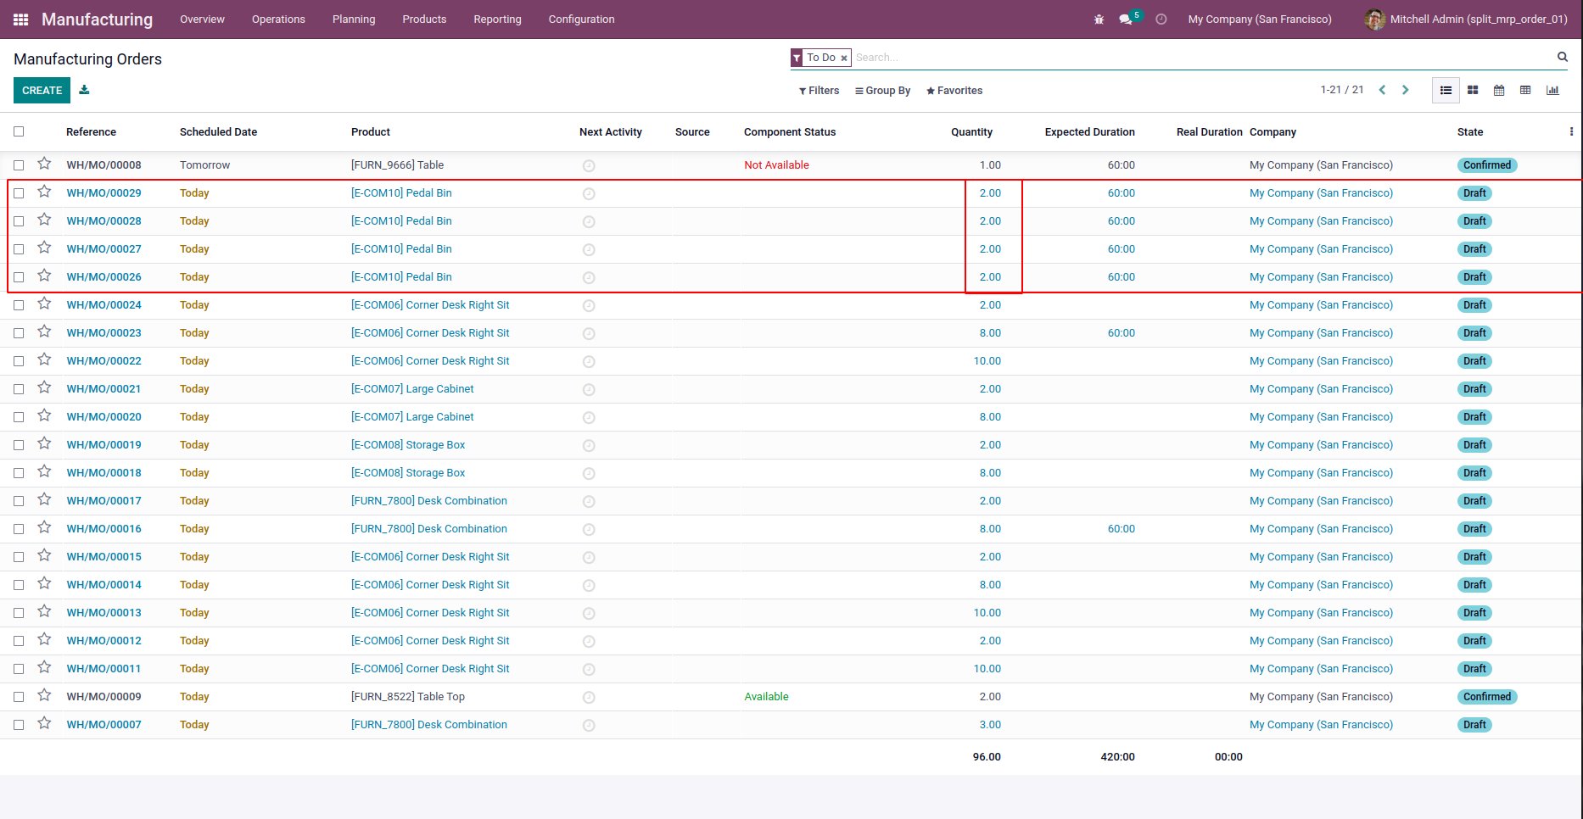Open the Planning menu

click(x=353, y=19)
